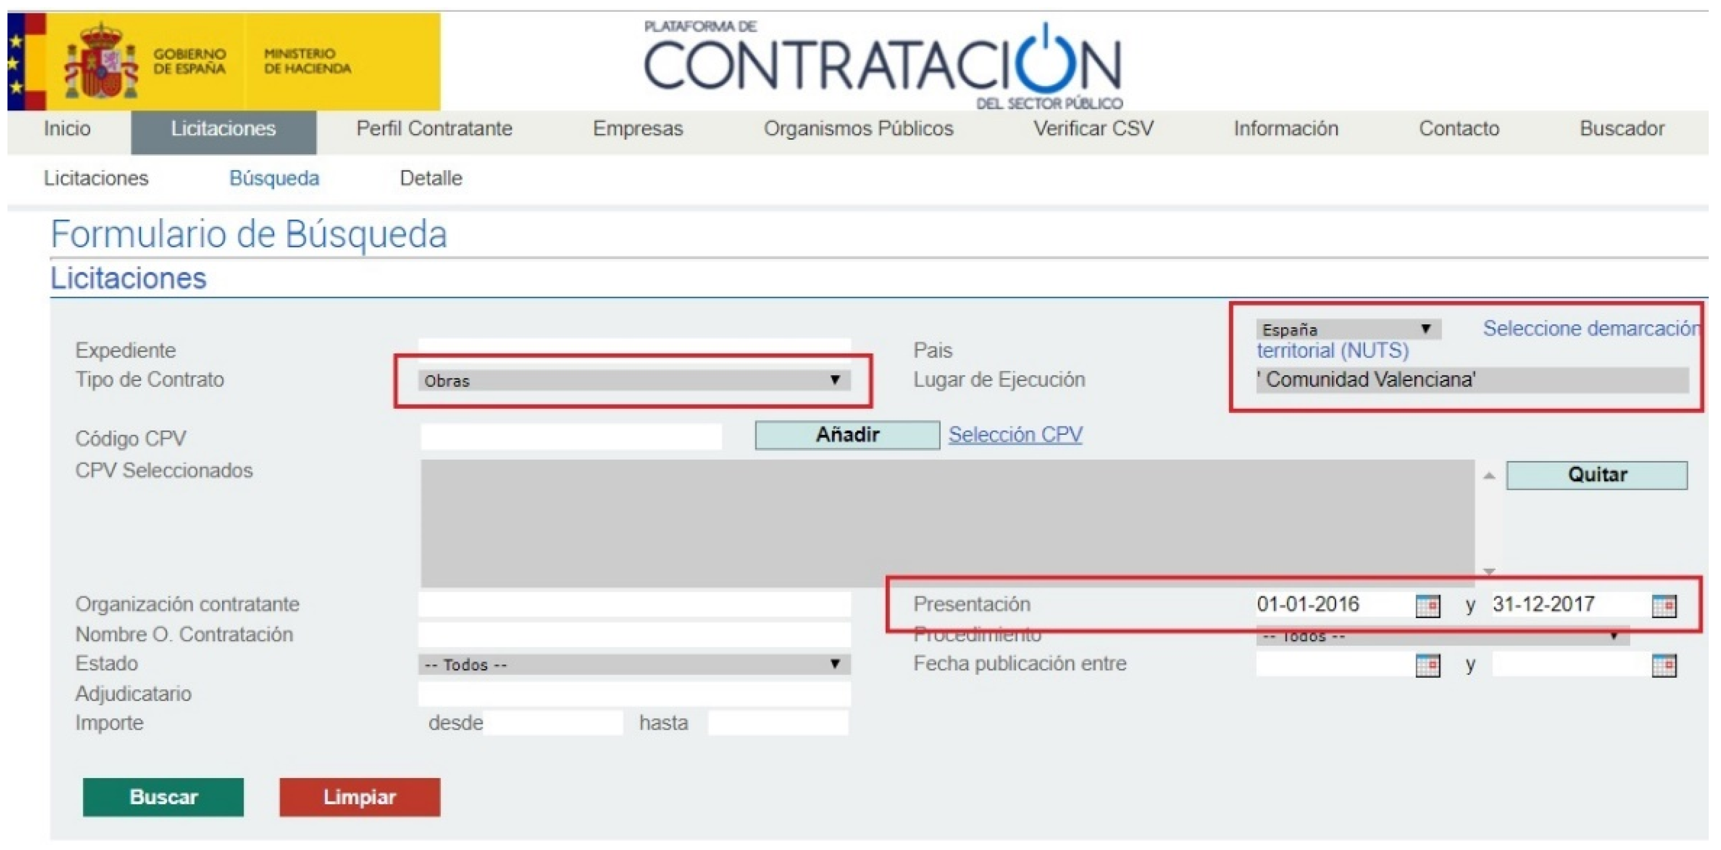Open the Información menu
1721x850 pixels.
pos(1285,128)
